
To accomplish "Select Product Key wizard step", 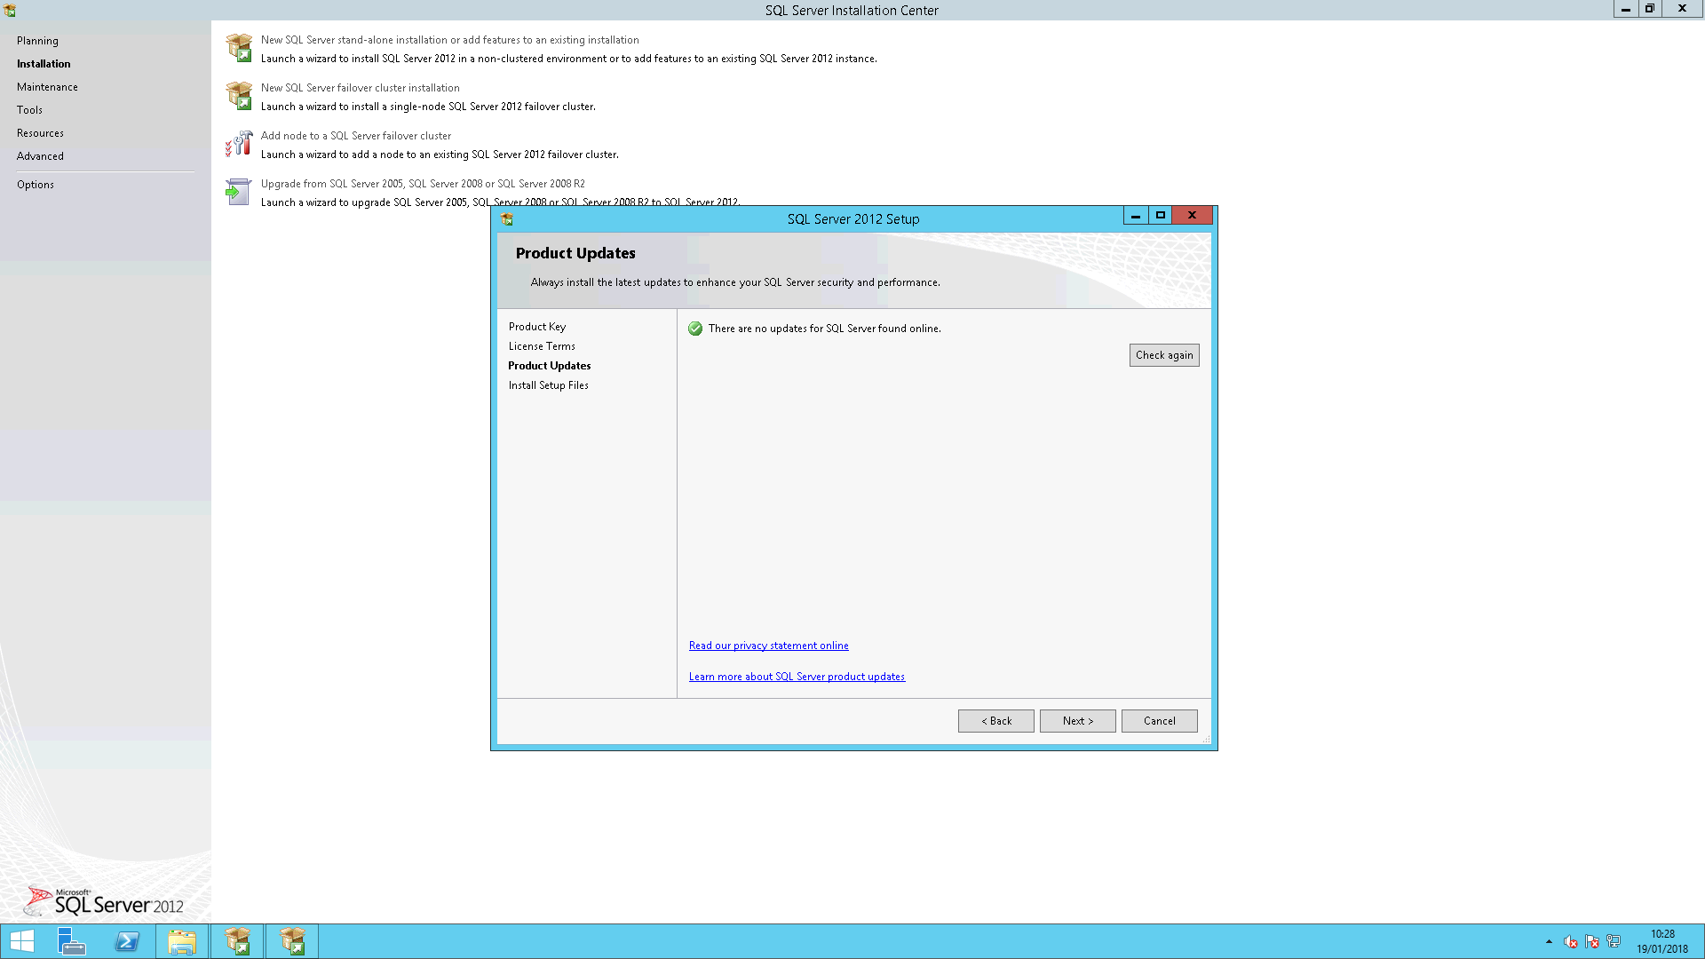I will [x=537, y=327].
